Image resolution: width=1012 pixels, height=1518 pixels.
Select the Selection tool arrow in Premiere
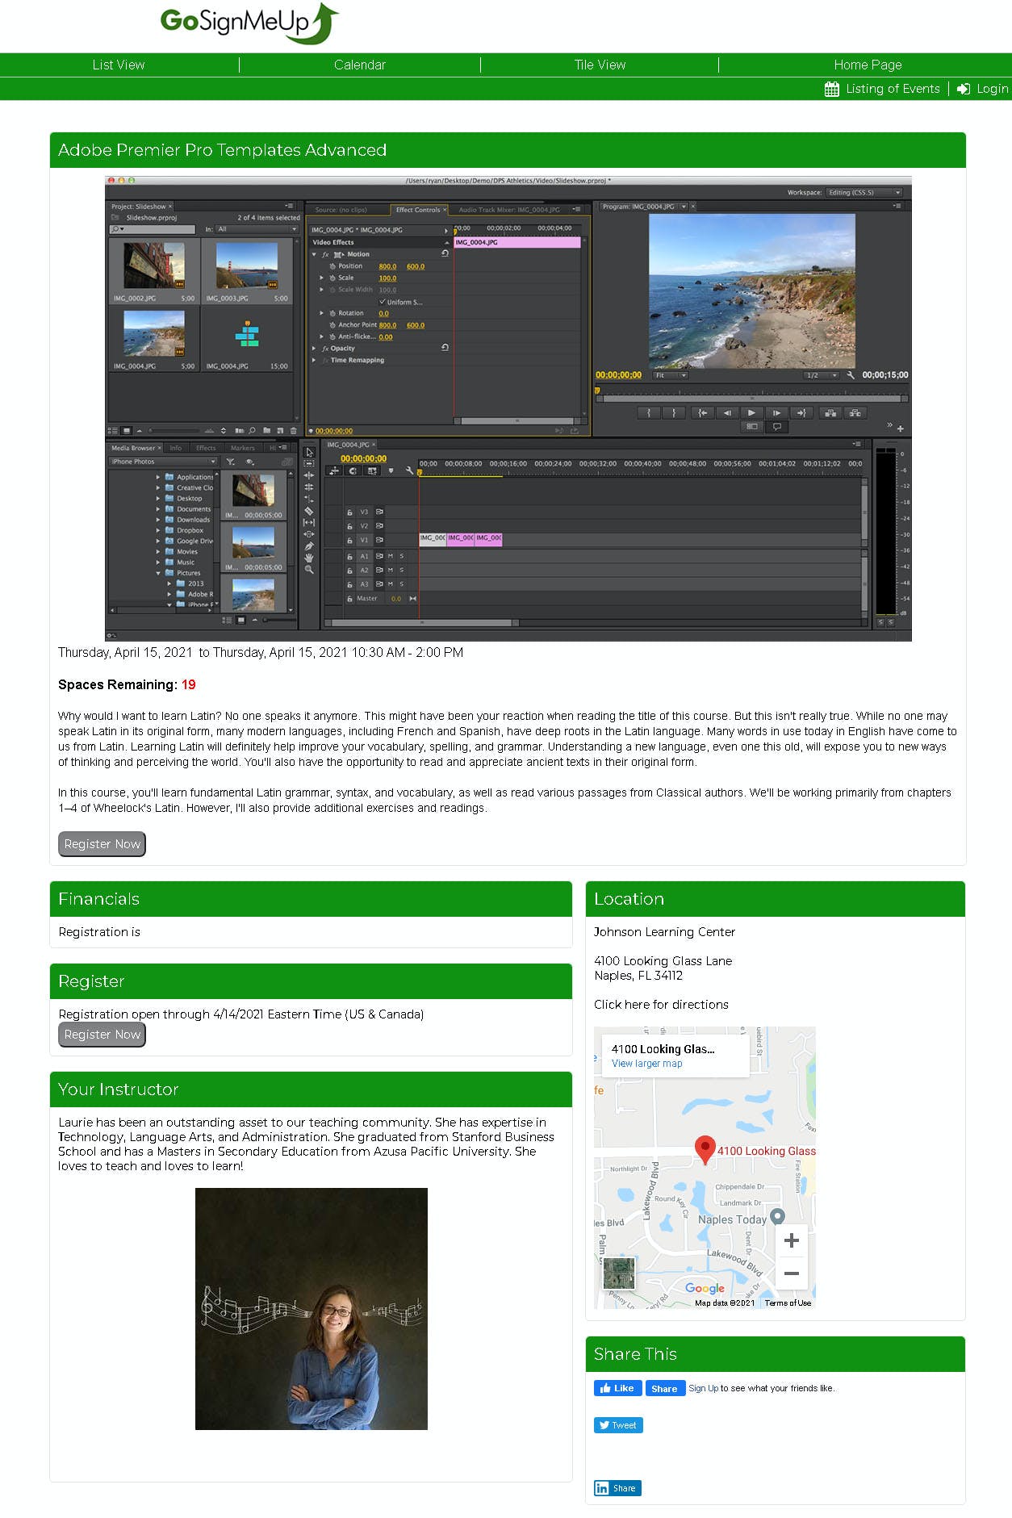[x=309, y=452]
